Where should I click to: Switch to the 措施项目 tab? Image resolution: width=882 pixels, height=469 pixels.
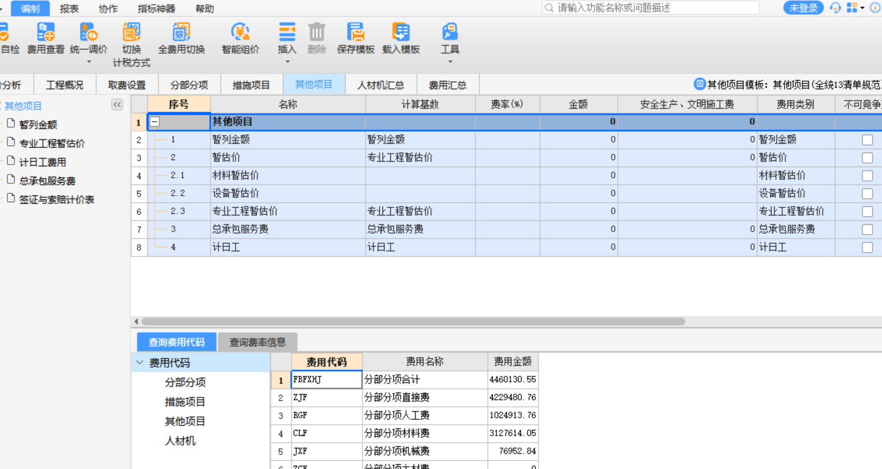coord(251,85)
